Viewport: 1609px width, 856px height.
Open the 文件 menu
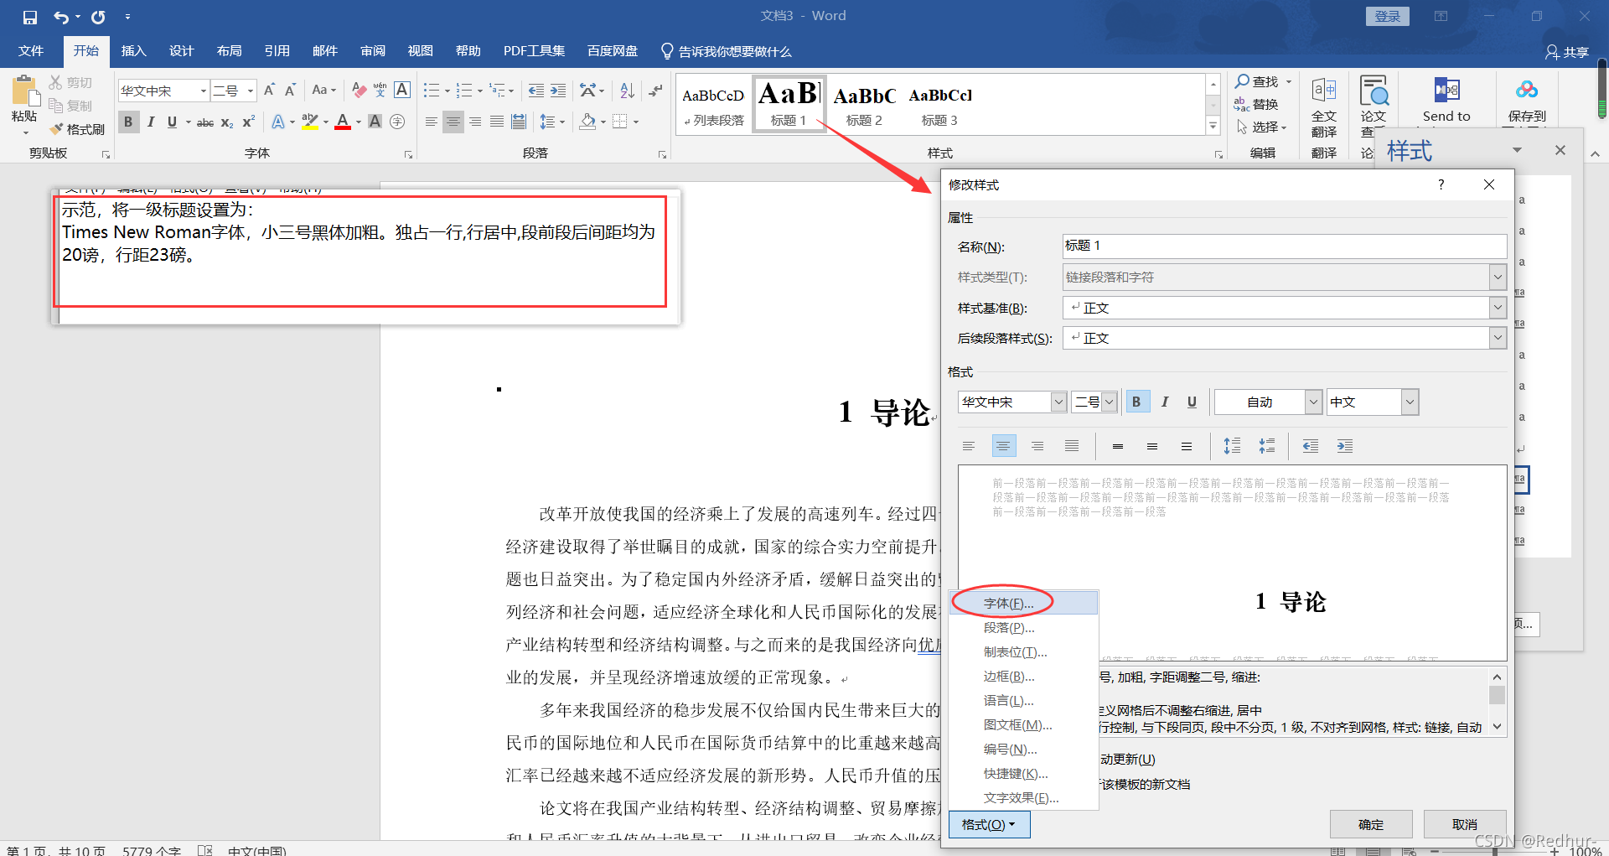(31, 51)
